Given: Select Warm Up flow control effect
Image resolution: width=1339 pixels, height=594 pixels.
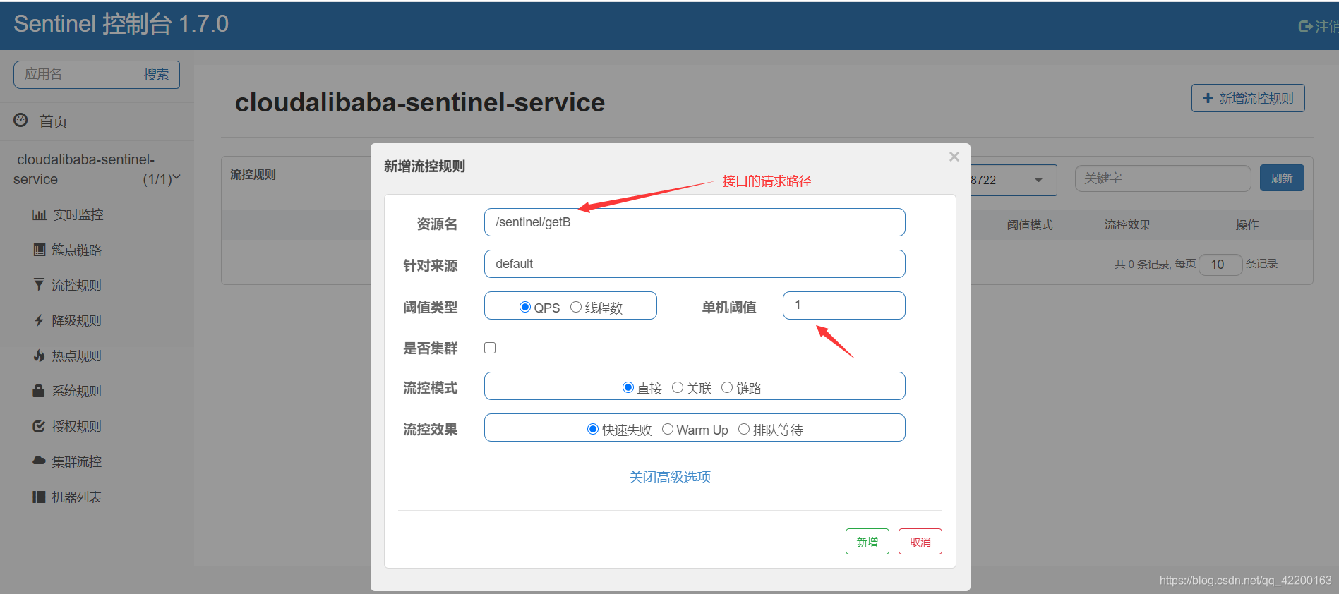Looking at the screenshot, I should point(668,429).
